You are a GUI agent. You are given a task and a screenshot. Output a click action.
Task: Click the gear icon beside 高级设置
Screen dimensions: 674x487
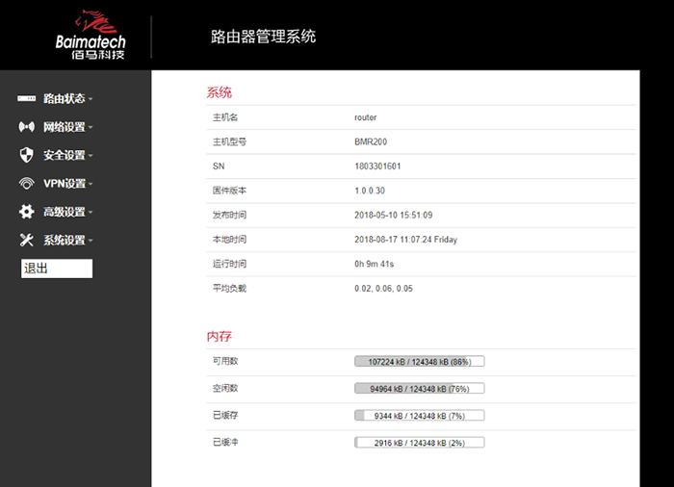[27, 212]
